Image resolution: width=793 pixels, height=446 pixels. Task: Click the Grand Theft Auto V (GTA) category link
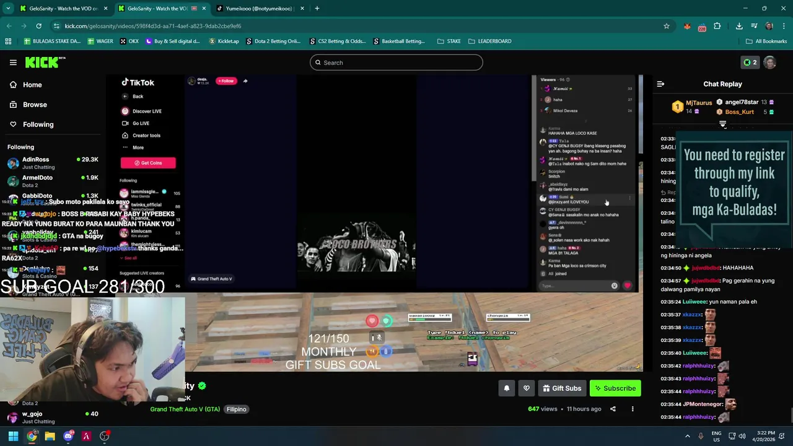click(x=185, y=409)
